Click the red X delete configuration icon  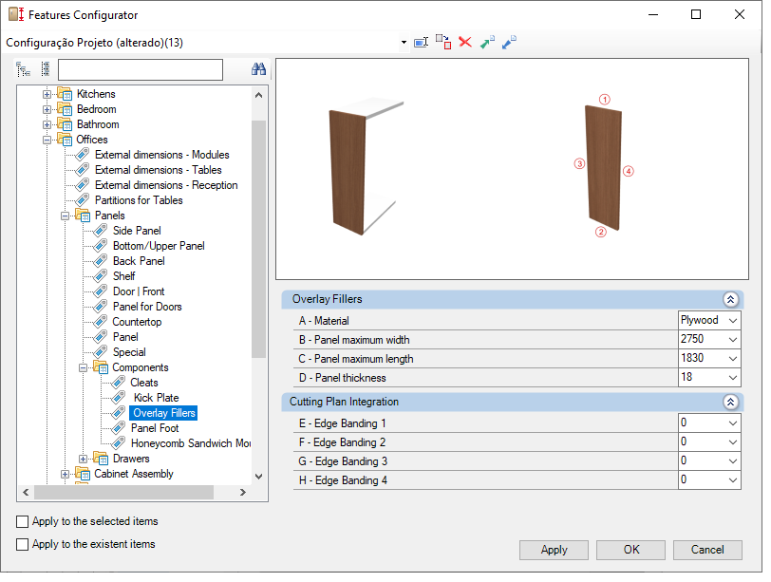coord(465,43)
